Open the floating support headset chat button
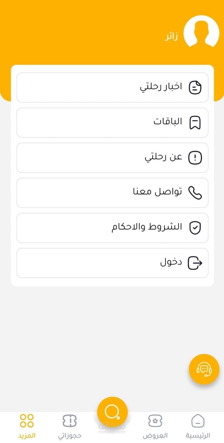 204,369
